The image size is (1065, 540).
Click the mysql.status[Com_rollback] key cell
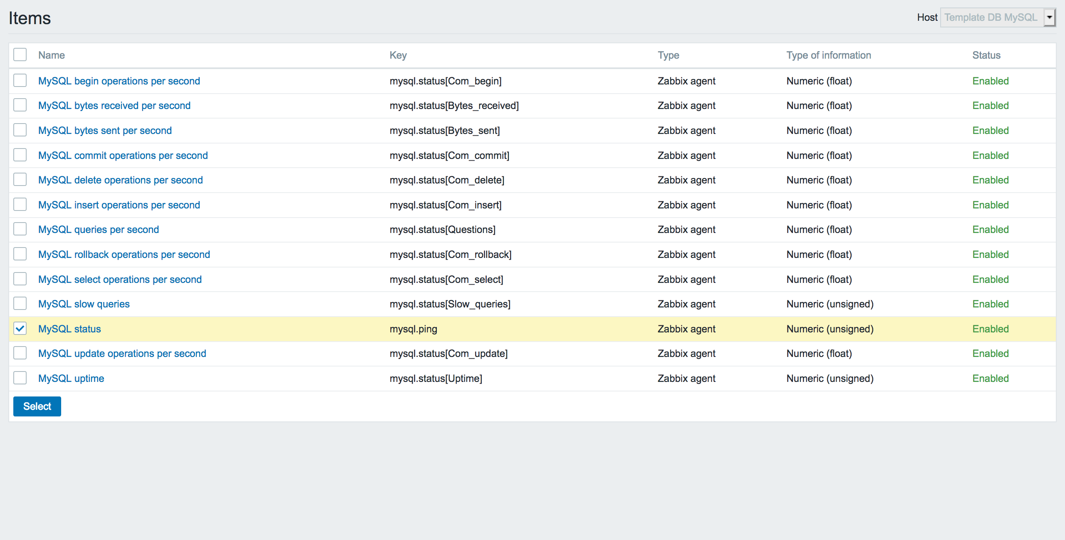(x=451, y=255)
